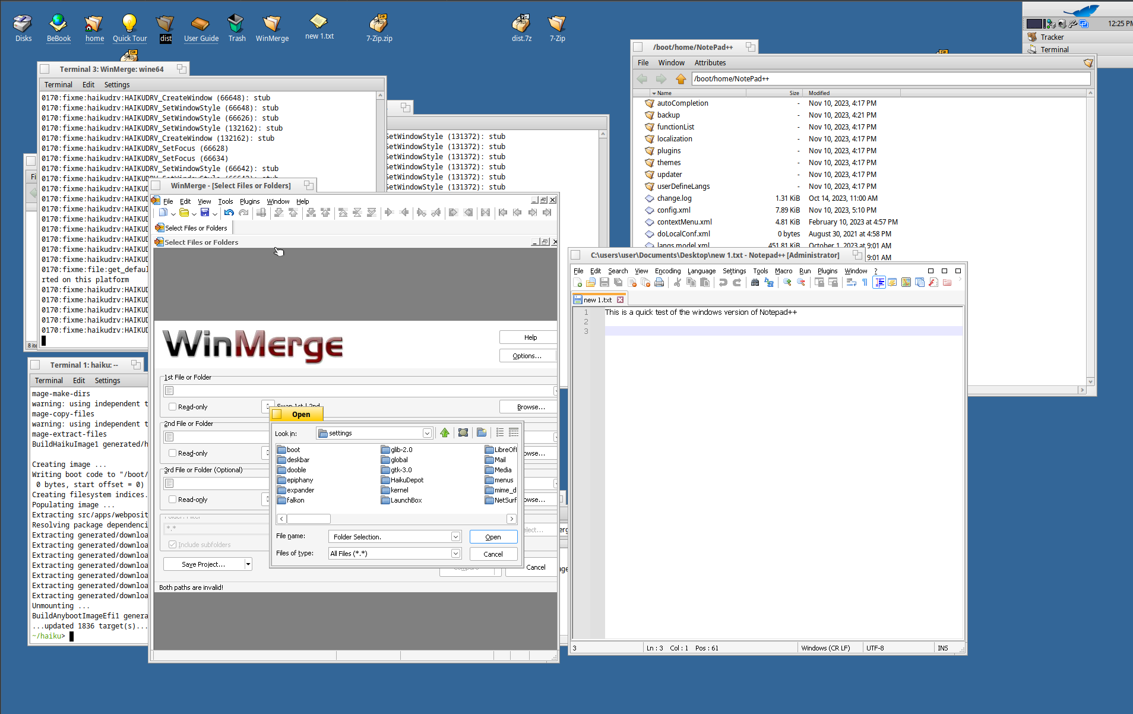Click the New file icon in Notepad++ toolbar
The image size is (1133, 714).
[578, 283]
